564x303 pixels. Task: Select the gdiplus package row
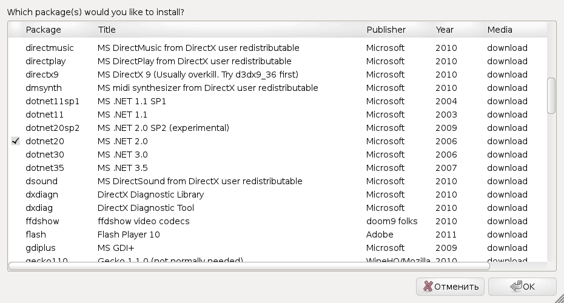click(277, 248)
